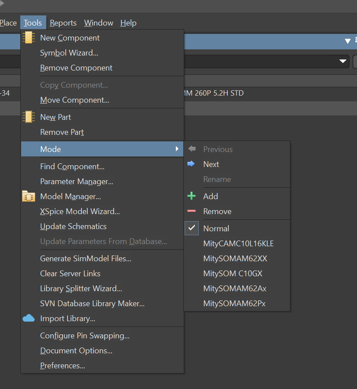Toggle the Normal mode checkmark
This screenshot has height=389, width=357.
[191, 229]
